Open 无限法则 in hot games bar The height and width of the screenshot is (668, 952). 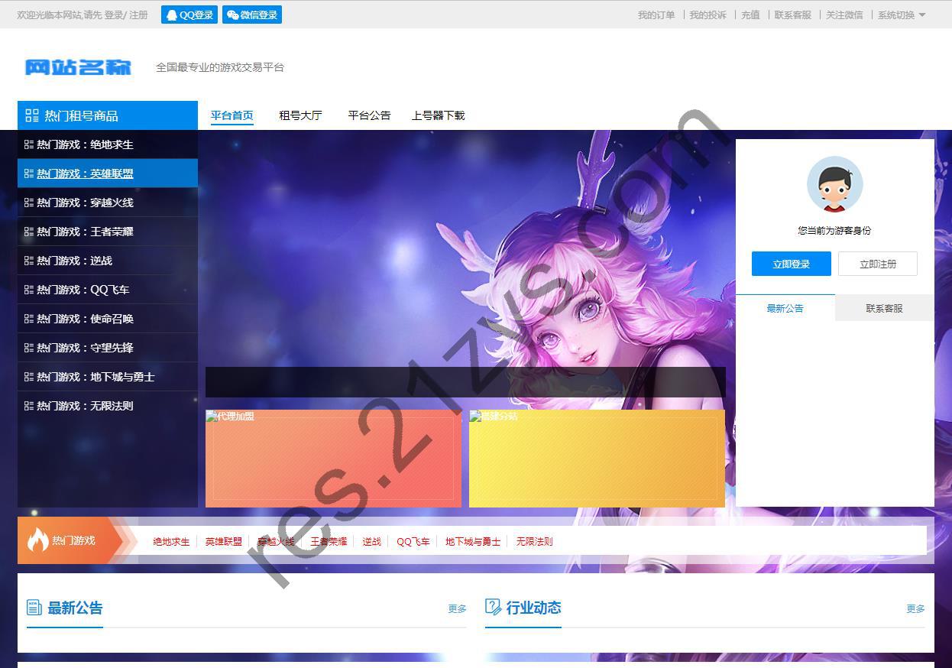click(x=534, y=541)
